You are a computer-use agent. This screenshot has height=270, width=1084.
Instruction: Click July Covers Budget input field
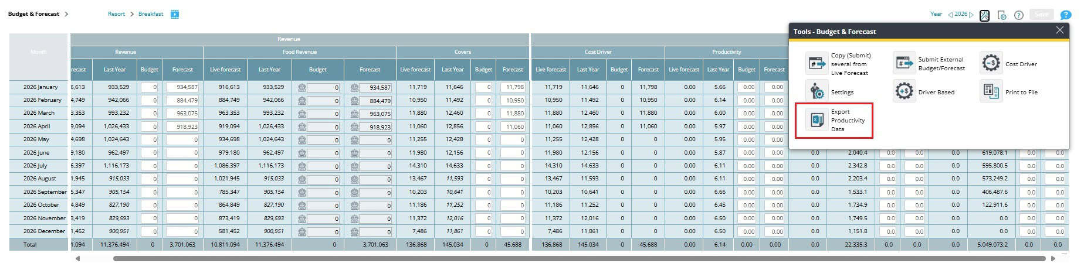[x=483, y=166]
